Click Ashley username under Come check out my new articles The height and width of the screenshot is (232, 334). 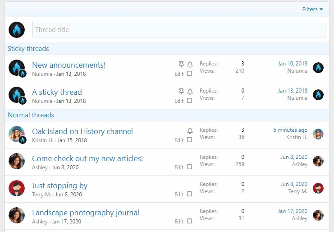click(x=40, y=167)
